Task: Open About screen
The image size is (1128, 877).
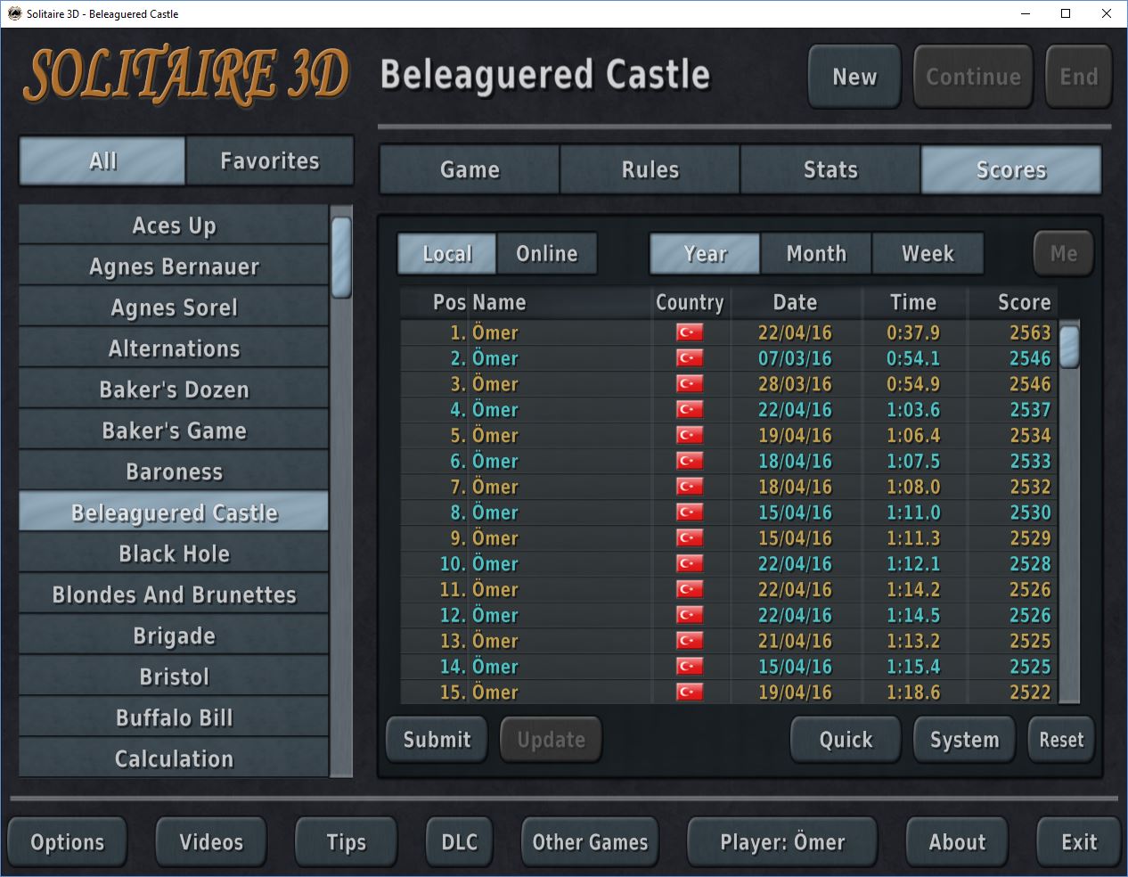Action: coord(957,842)
